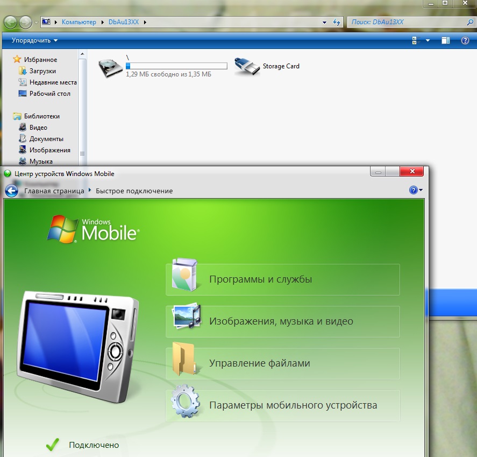Click the gear icon for device settings
This screenshot has width=477, height=457.
click(186, 401)
